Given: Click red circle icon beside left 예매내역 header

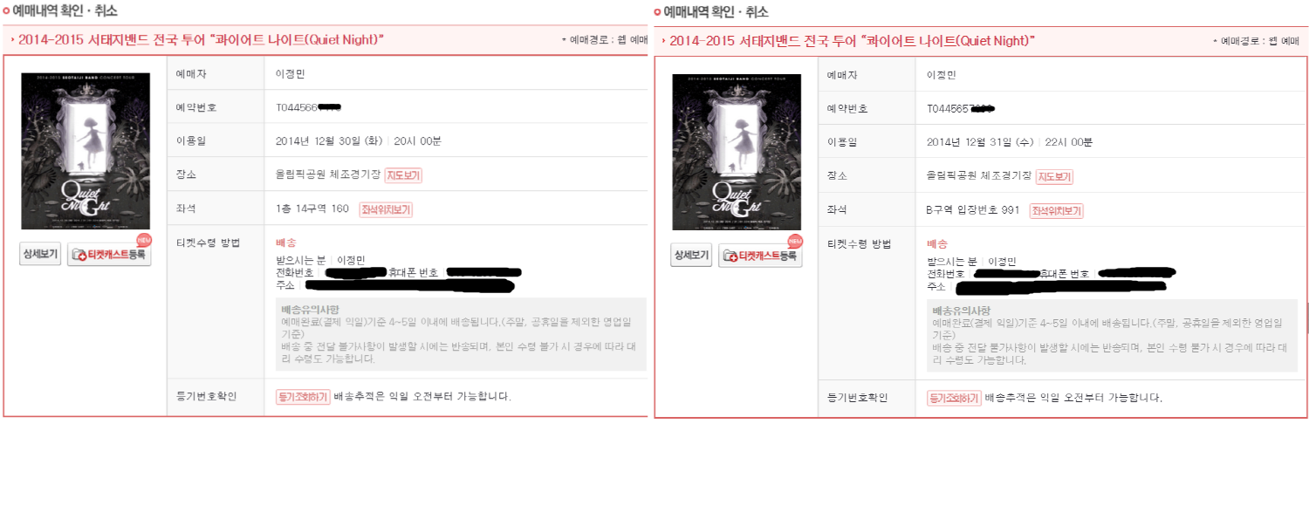Looking at the screenshot, I should pyautogui.click(x=7, y=11).
